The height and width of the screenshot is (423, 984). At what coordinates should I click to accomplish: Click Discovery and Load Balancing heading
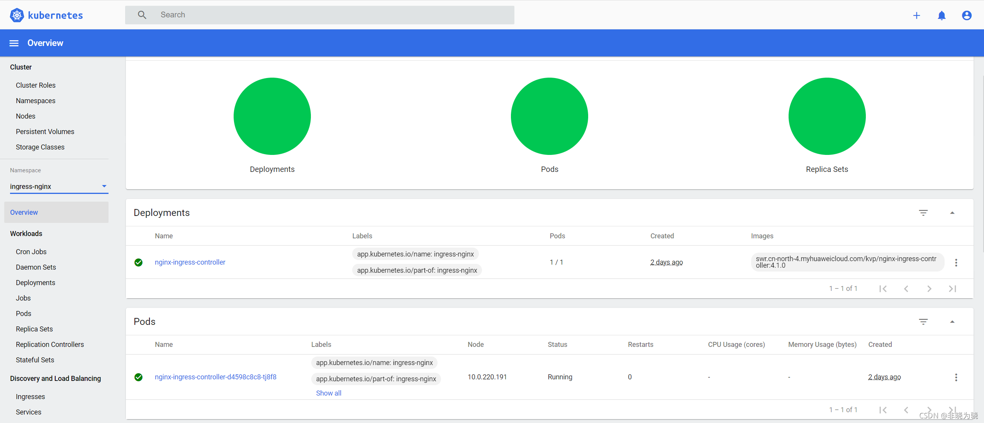click(x=56, y=378)
